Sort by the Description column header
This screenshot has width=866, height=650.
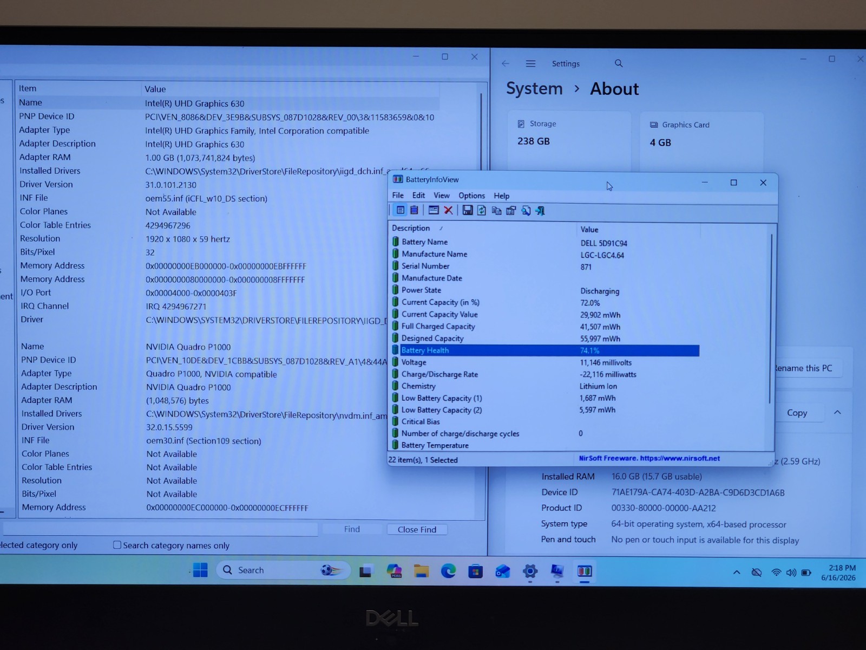(483, 228)
